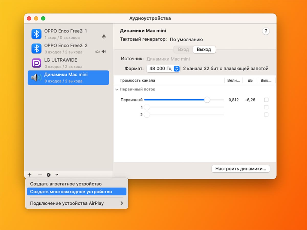This screenshot has height=230, width=307.
Task: Click microphone icon beside OPPO Enco Free2i 1
Action: tap(104, 37)
